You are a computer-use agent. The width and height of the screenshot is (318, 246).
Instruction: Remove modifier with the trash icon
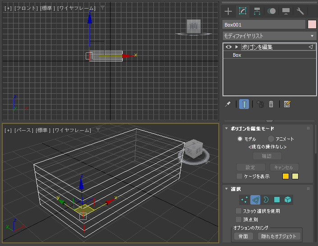pos(271,104)
